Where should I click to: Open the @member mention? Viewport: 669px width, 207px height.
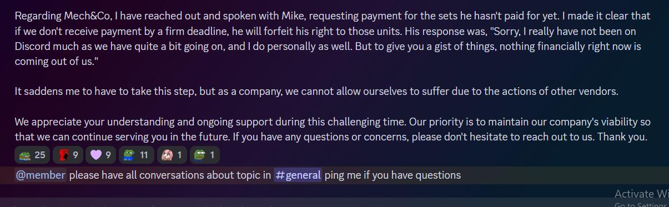coord(41,175)
